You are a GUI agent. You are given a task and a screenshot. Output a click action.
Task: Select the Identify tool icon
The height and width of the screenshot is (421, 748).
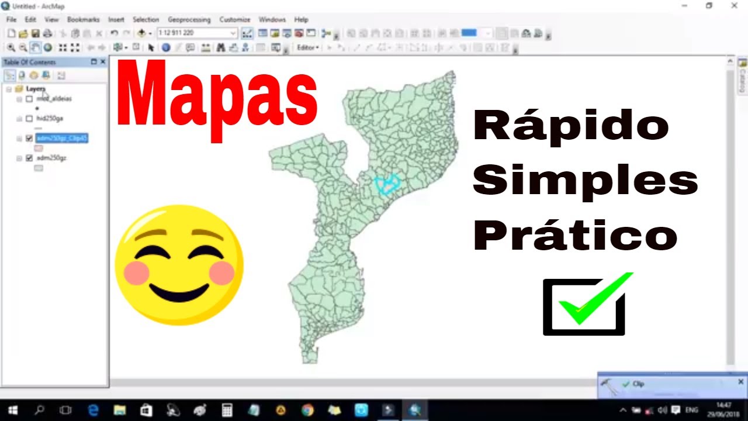(x=166, y=48)
